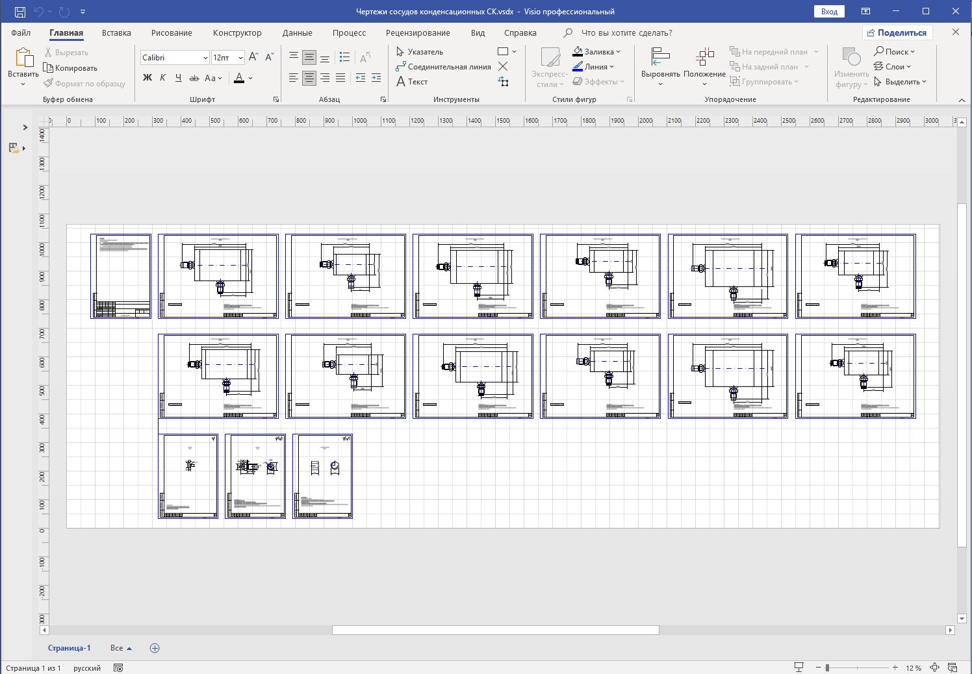Click the Copy (Копировать) button
Viewport: 972px width, 674px height.
[70, 68]
